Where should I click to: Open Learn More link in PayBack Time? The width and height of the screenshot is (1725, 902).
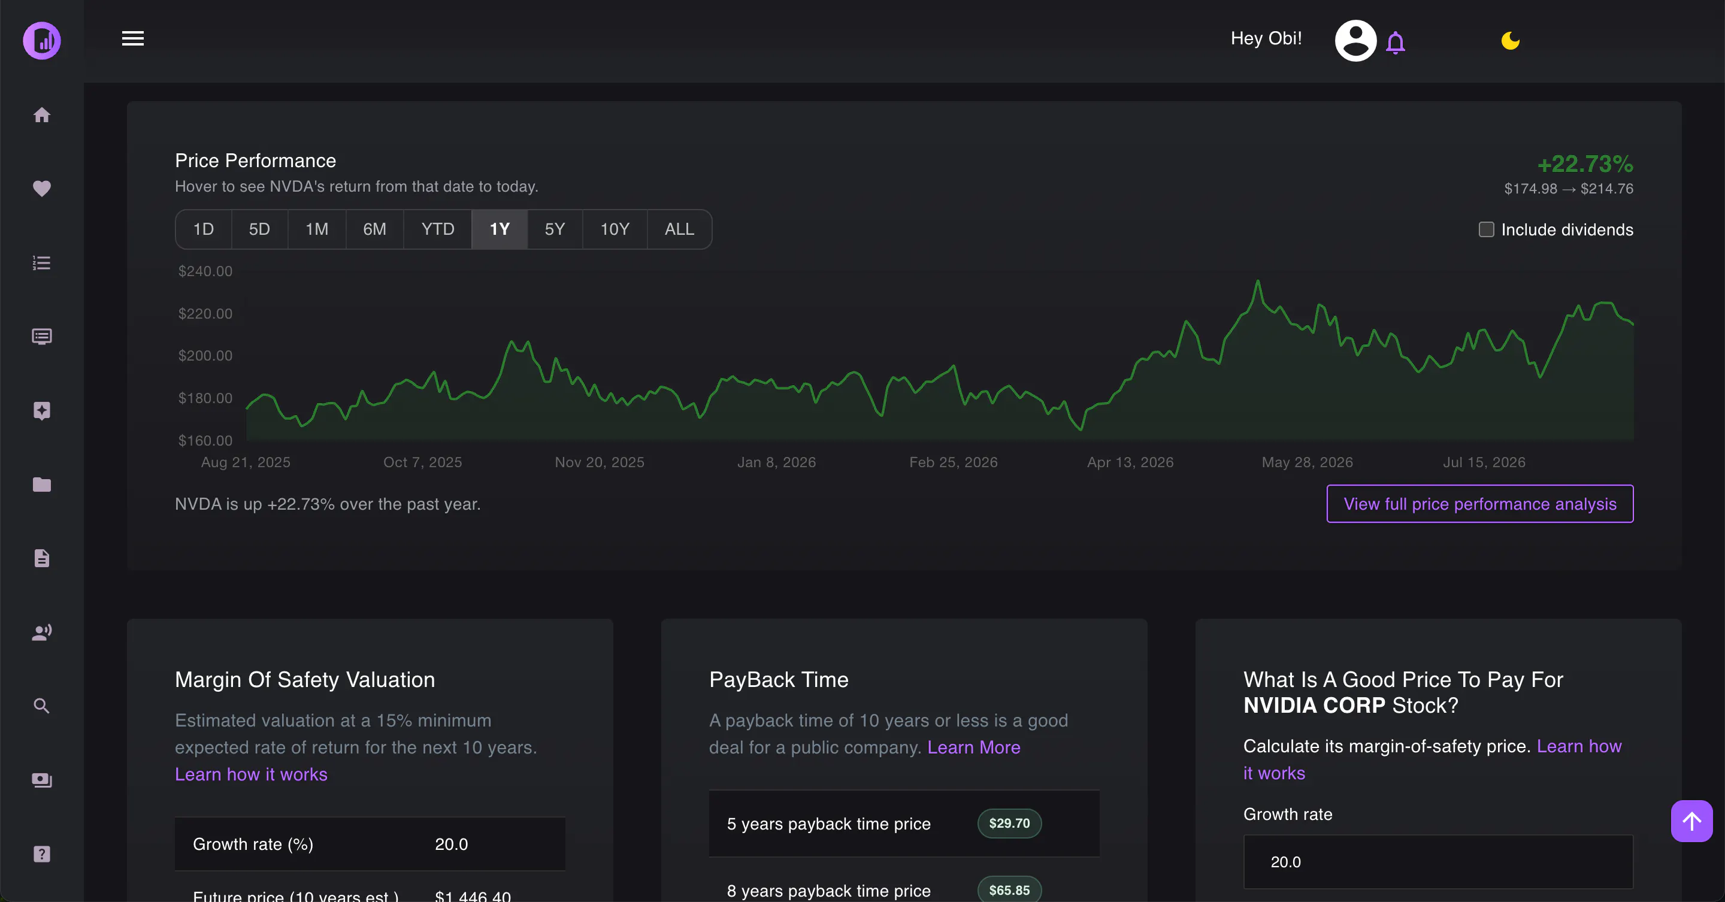[974, 747]
